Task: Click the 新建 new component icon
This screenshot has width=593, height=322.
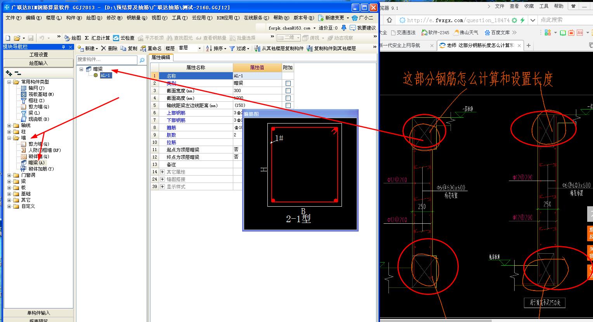Action: 81,48
